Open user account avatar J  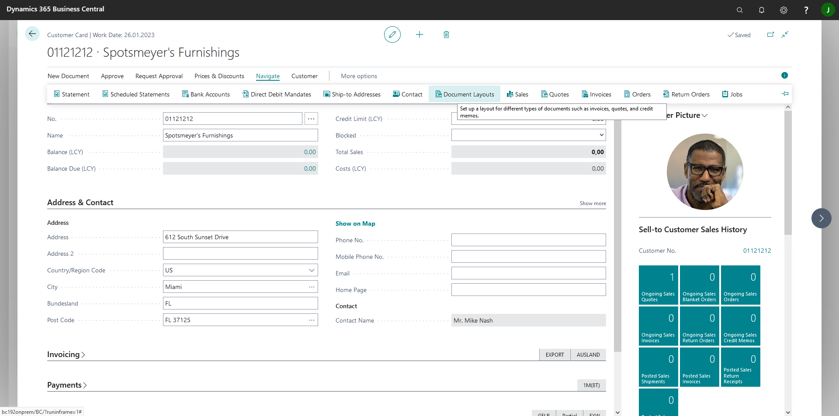(828, 10)
